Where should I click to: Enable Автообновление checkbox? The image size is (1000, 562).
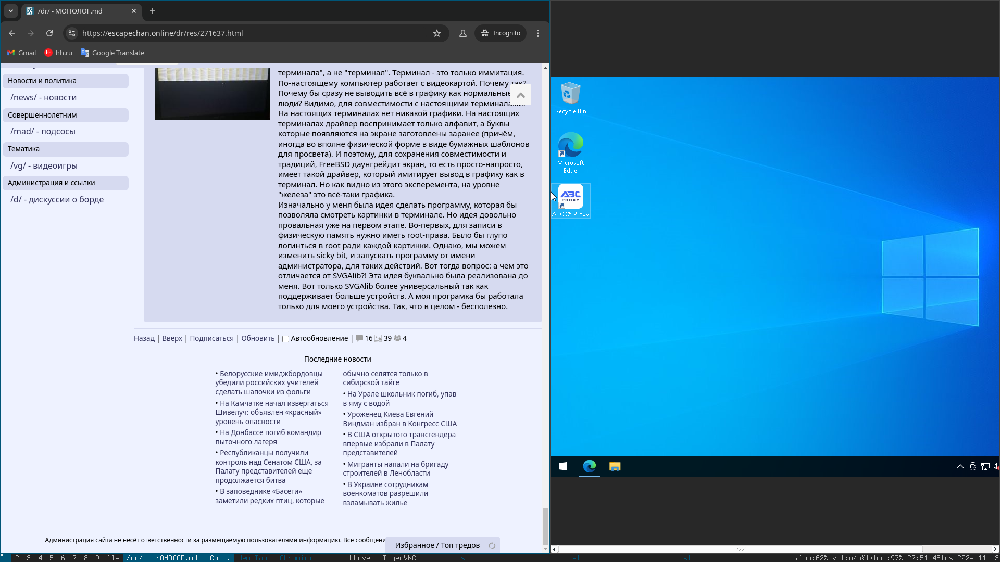[285, 339]
